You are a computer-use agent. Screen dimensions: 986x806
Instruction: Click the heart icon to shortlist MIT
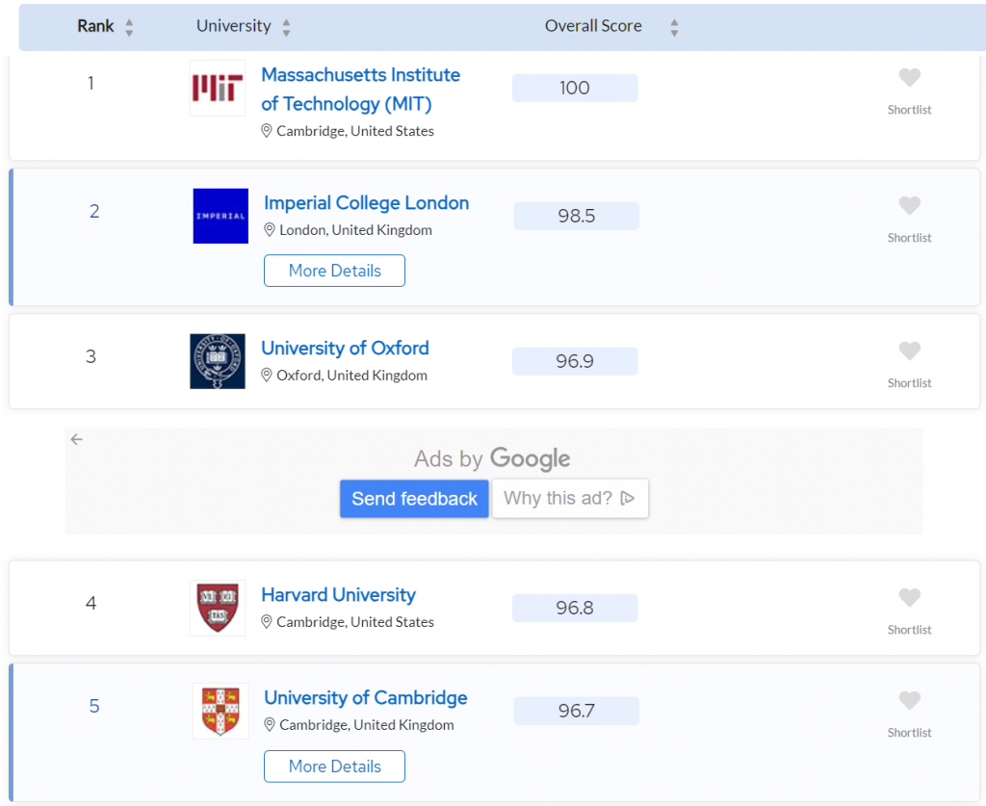tap(909, 77)
